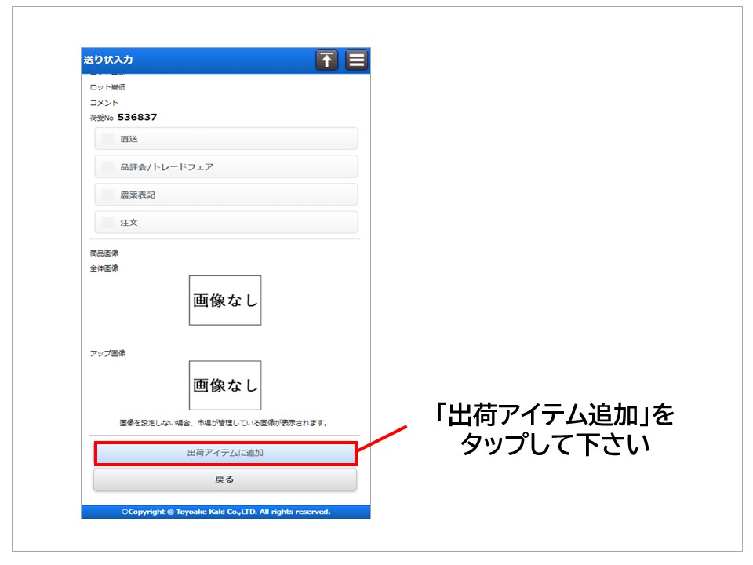
Task: Open the hamburger menu icon
Action: 356,60
